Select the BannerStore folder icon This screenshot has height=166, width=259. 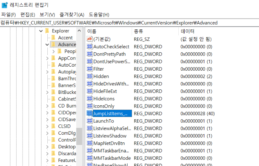[x=53, y=85]
